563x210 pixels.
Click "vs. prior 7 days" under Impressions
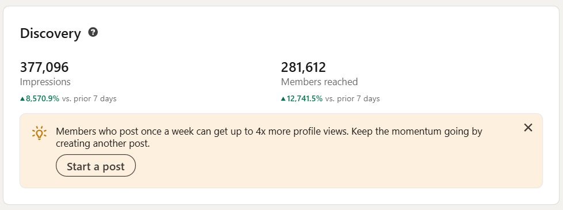89,98
